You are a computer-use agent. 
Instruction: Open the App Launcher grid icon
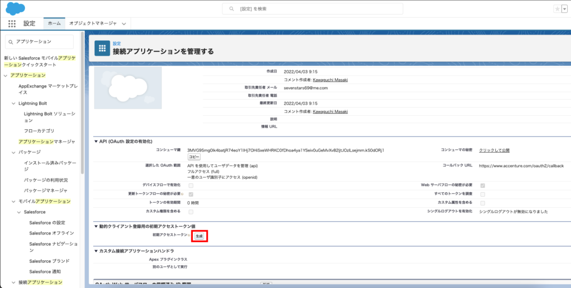click(x=12, y=23)
